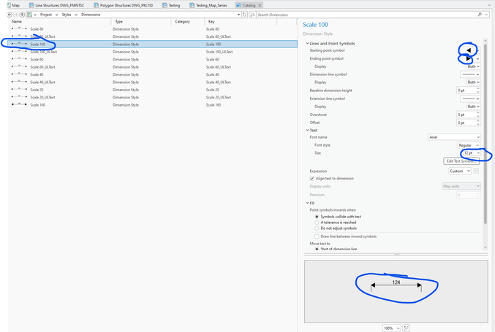Click the Expression builder icon next to Custom

[476, 171]
